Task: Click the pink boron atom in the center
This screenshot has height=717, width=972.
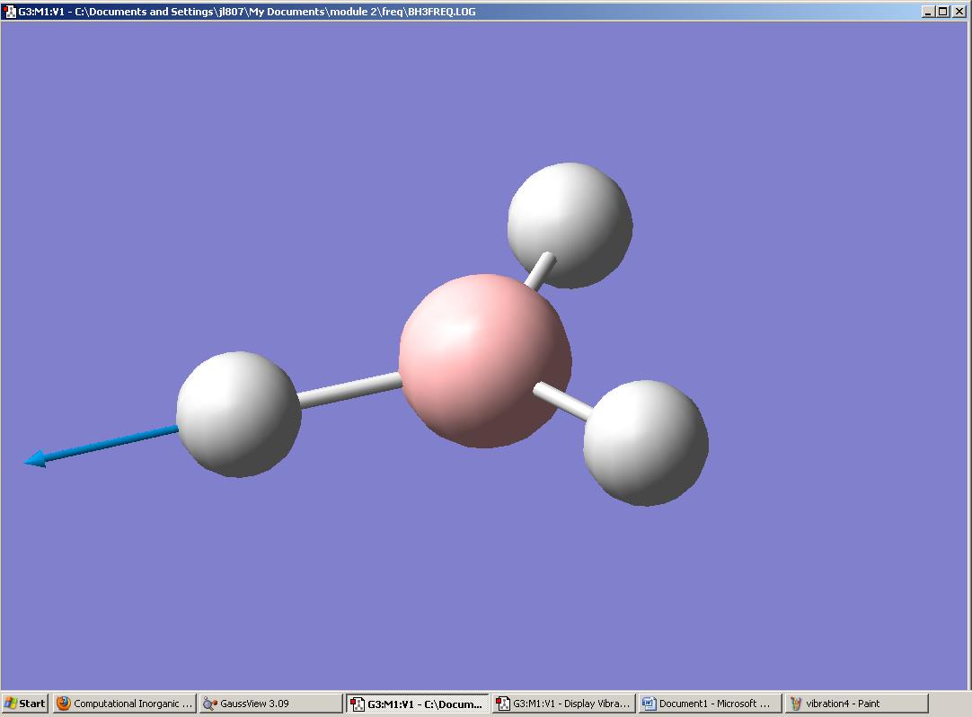Action: click(x=484, y=360)
